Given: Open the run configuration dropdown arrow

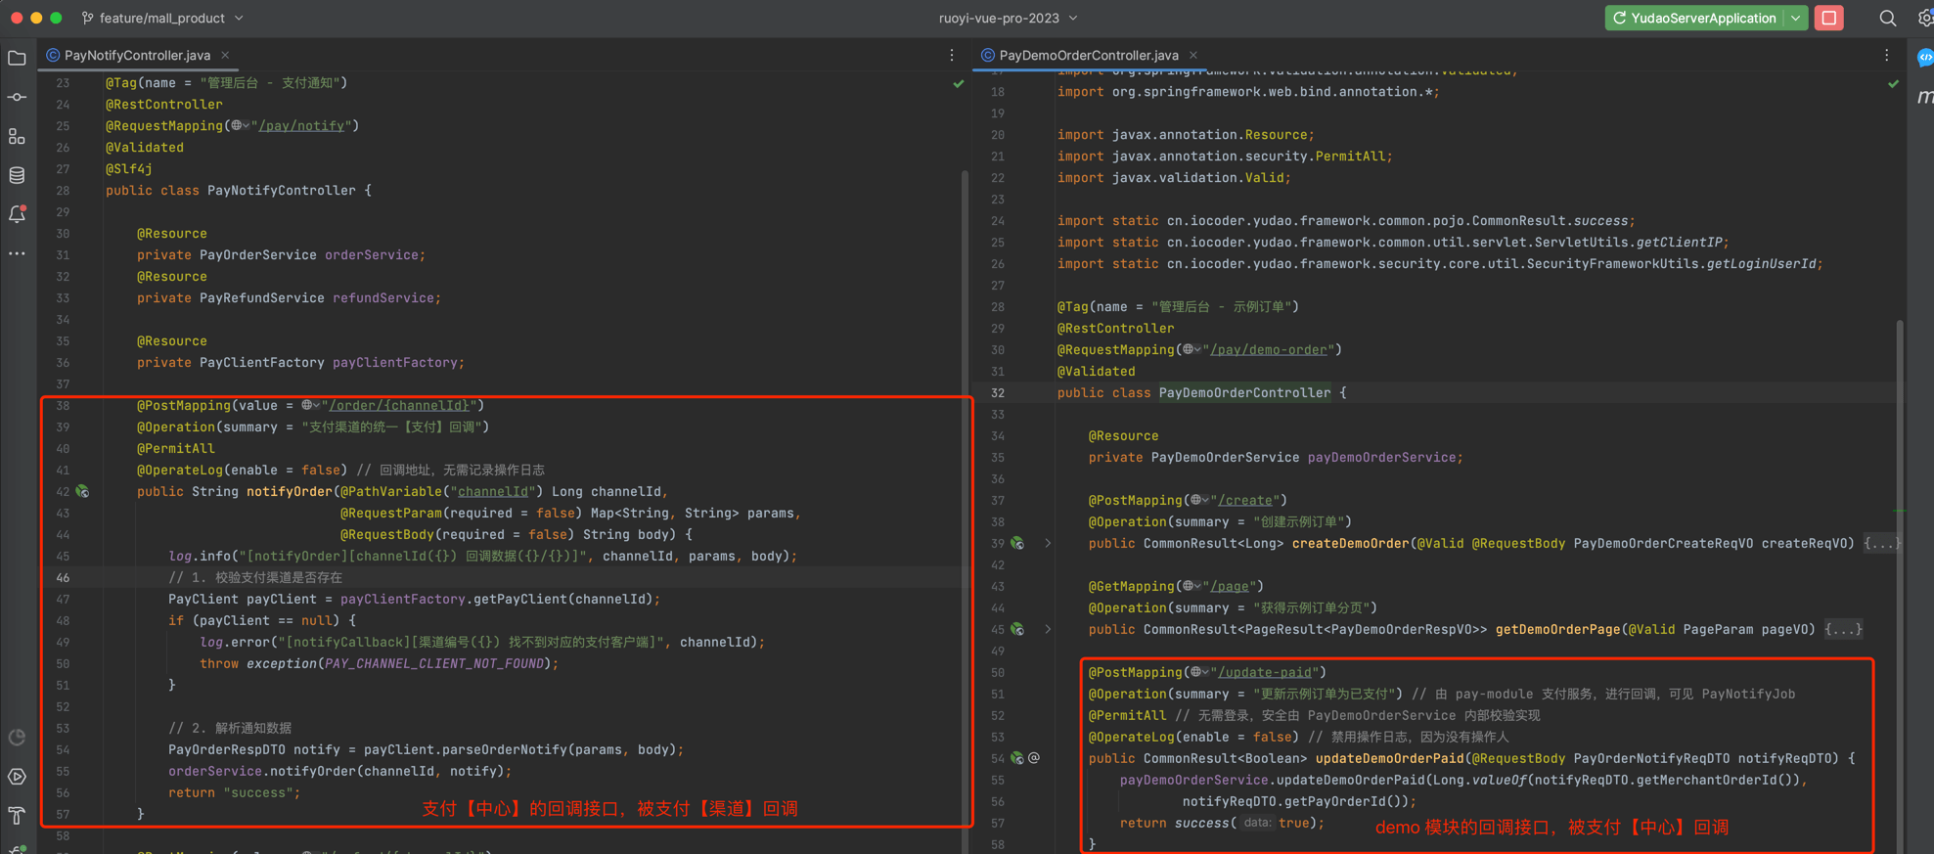Looking at the screenshot, I should tap(1796, 19).
